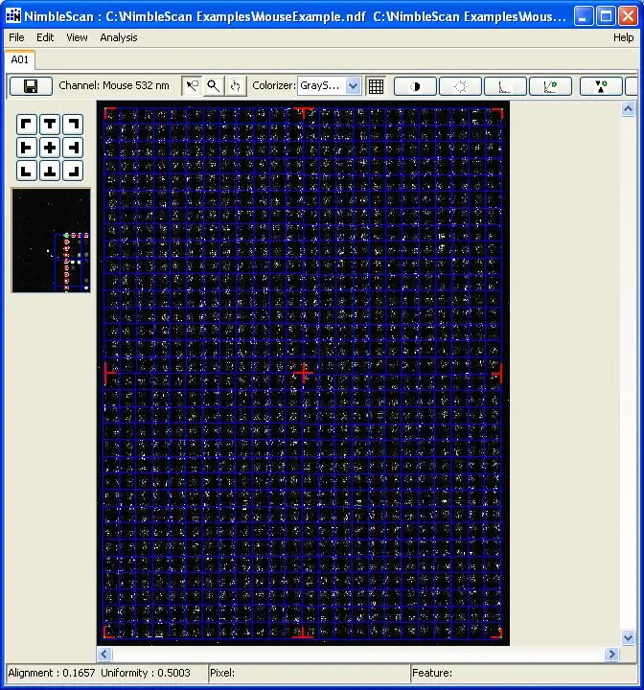Viewport: 644px width, 690px height.
Task: Open the Help menu
Action: click(623, 37)
